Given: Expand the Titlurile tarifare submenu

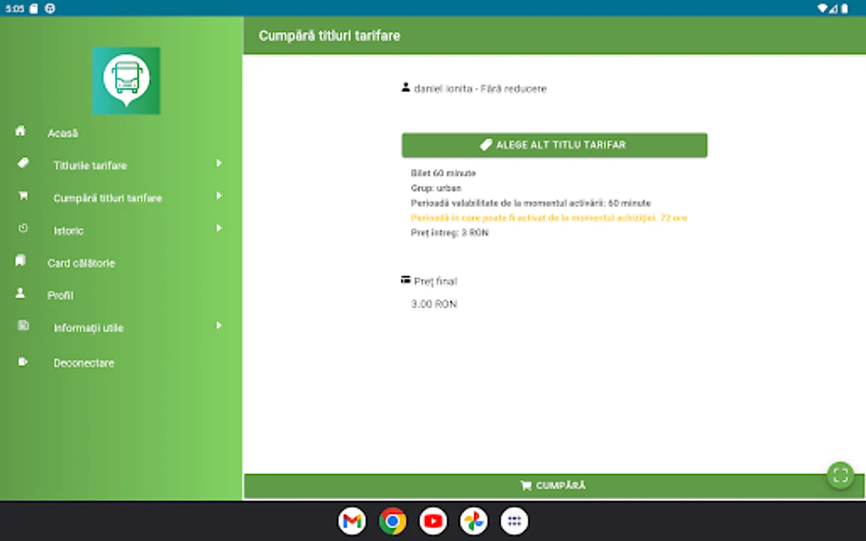Looking at the screenshot, I should 218,163.
